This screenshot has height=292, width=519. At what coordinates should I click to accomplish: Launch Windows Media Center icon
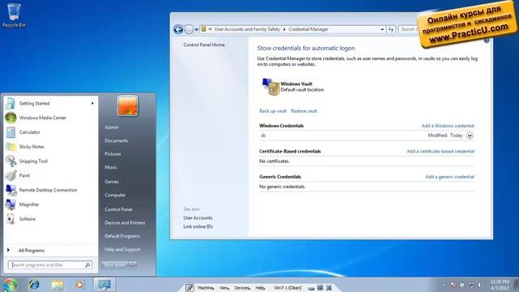[11, 118]
